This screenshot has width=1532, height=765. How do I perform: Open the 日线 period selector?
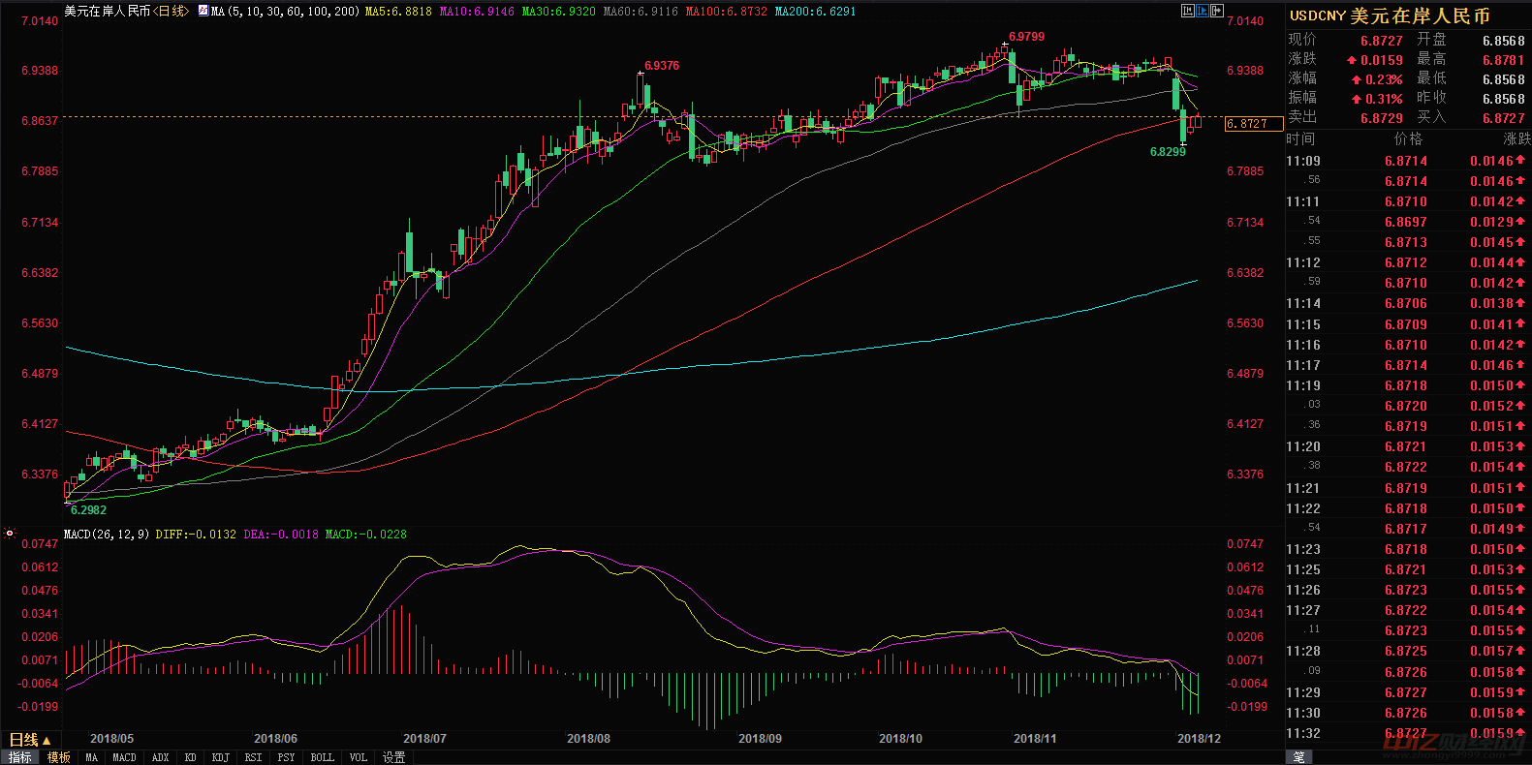(30, 740)
